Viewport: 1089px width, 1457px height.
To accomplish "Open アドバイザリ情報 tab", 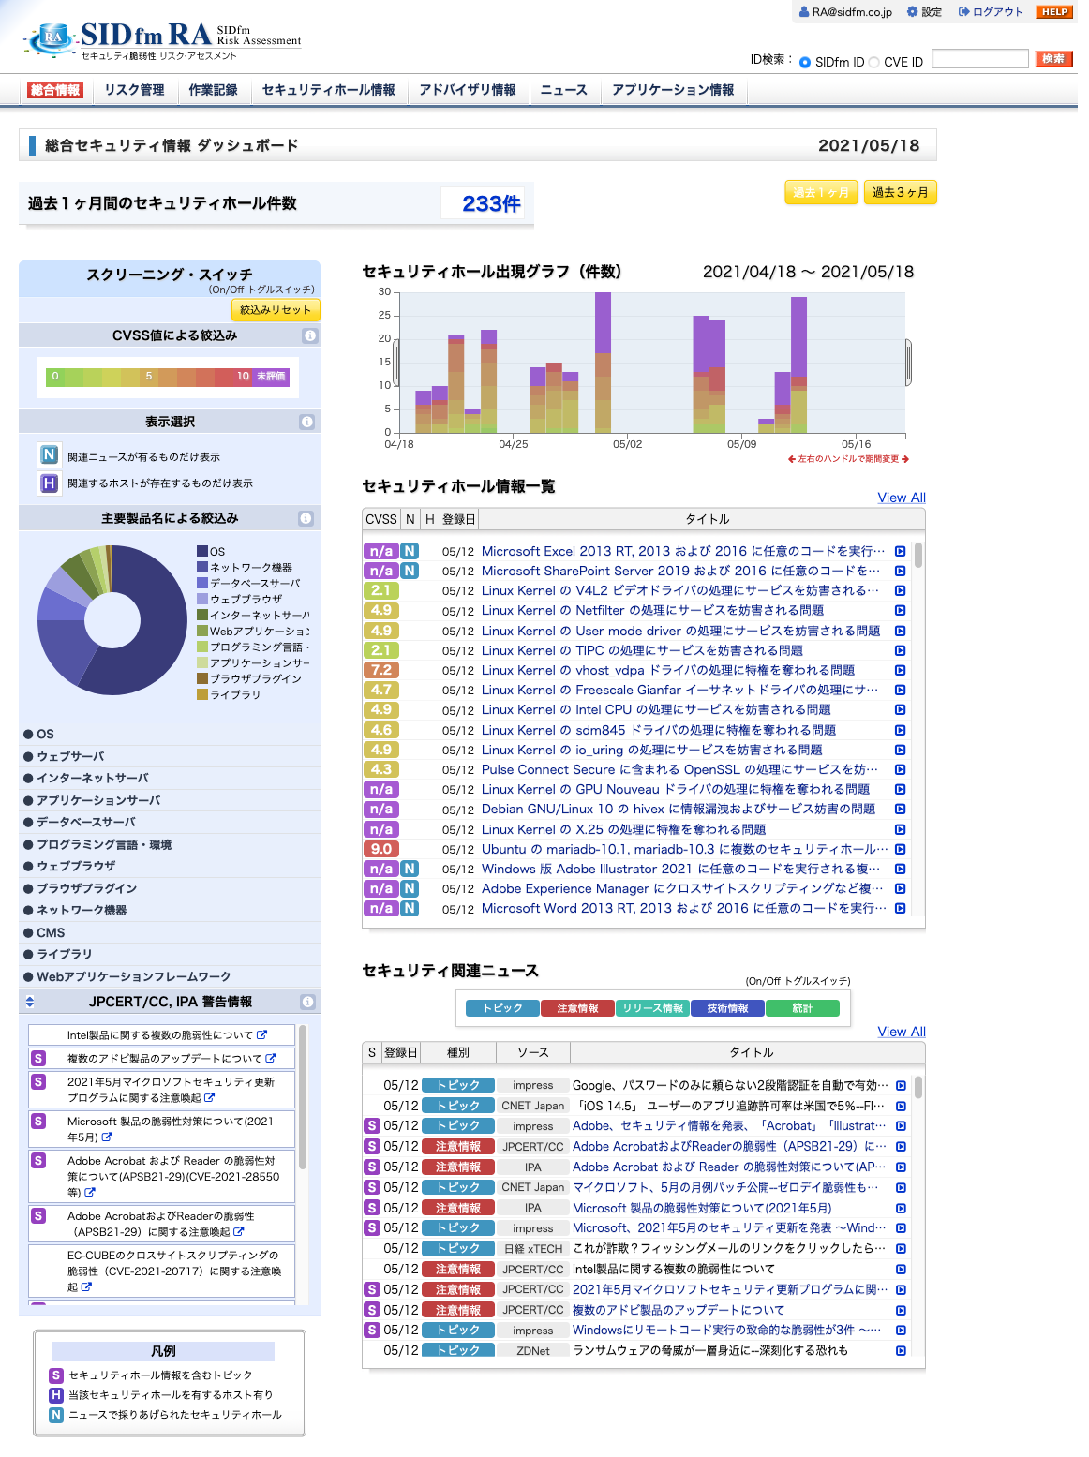I will coord(468,90).
